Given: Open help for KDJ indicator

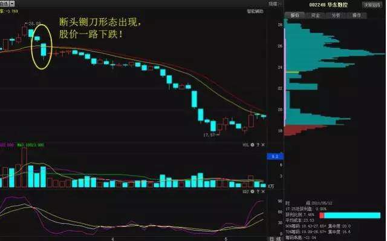Looking at the screenshot, I should [258, 191].
